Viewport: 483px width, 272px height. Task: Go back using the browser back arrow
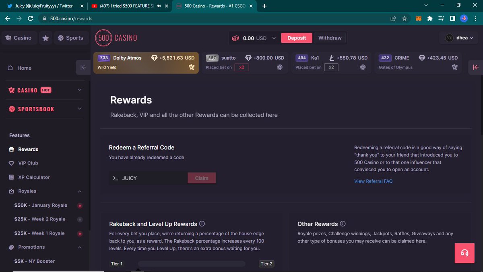(x=8, y=19)
